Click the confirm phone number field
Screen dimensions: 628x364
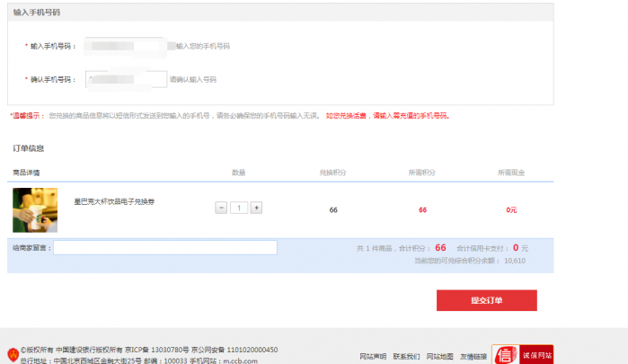click(x=126, y=79)
